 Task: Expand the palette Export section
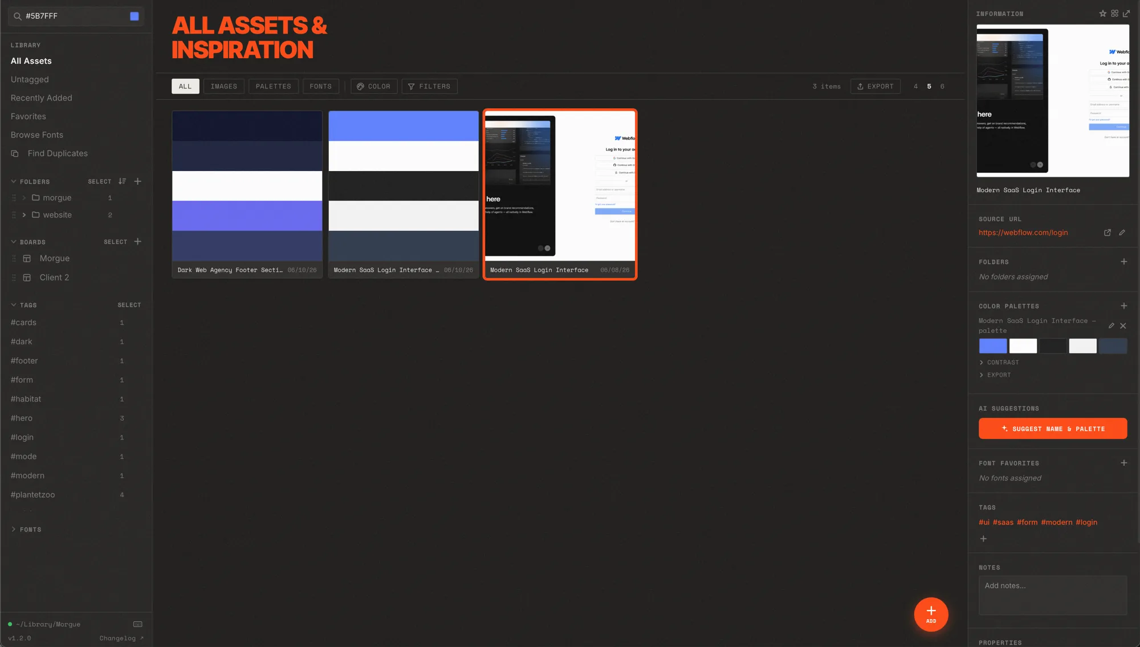(x=995, y=375)
